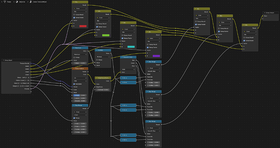Click the Vector input socket on Noise Texture

[x=72, y=87]
